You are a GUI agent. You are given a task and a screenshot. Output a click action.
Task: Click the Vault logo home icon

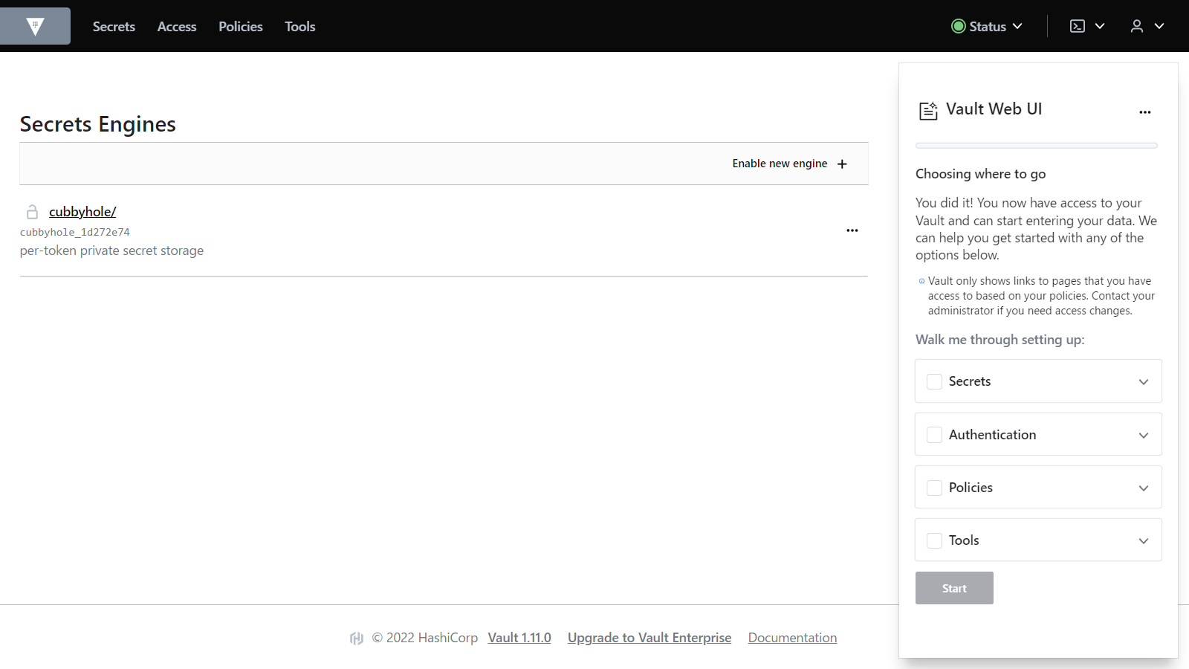coord(35,26)
